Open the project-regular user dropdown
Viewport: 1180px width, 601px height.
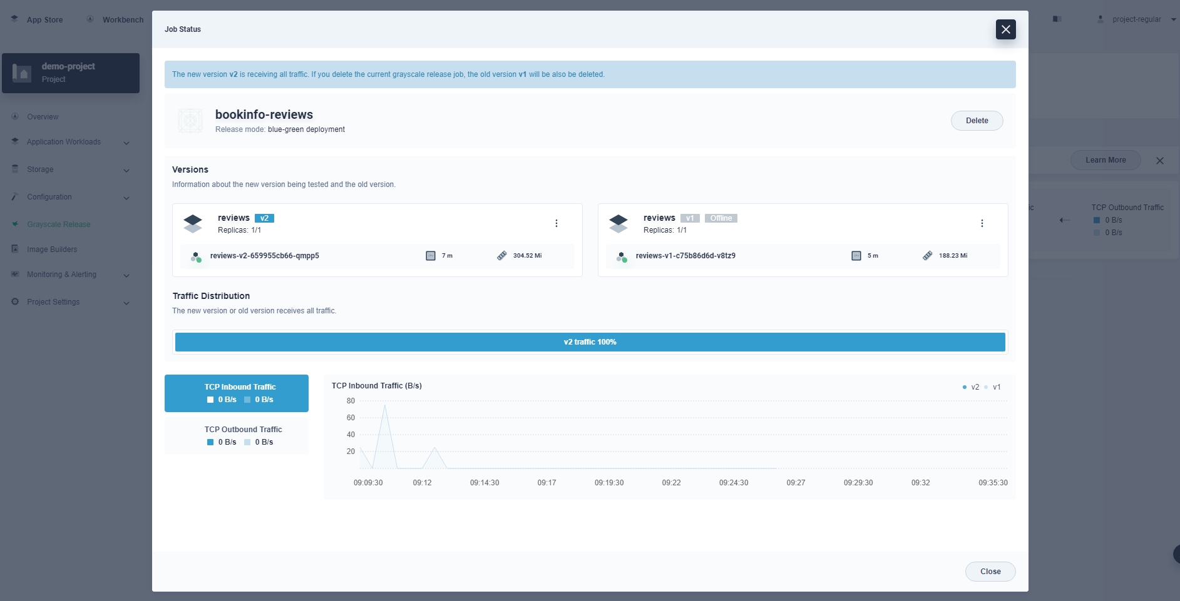coord(1136,19)
